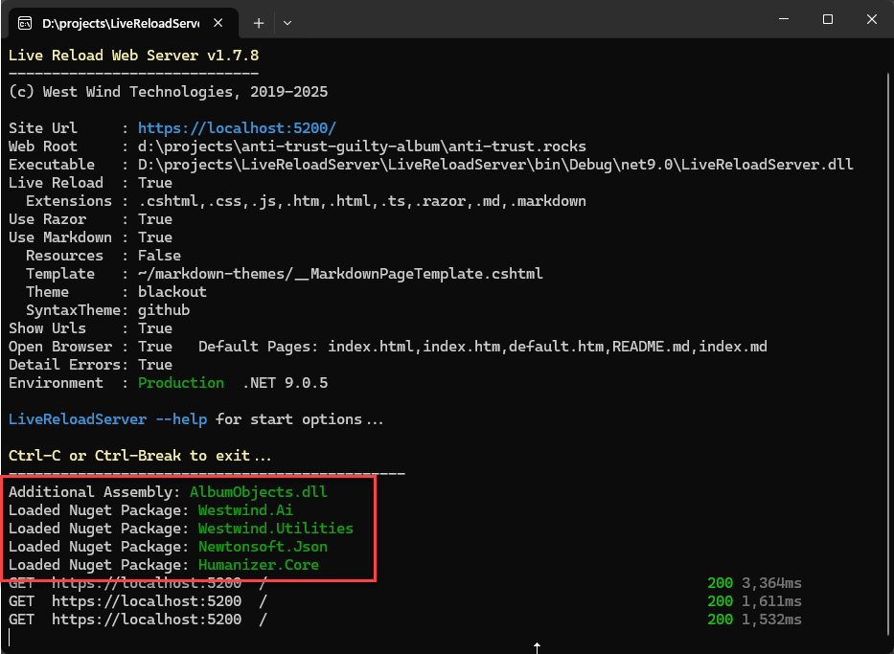Click the Extensions list starting with .cshtml
The width and height of the screenshot is (894, 654).
pos(362,201)
